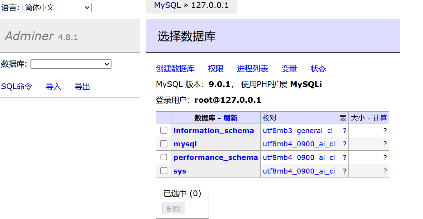Image resolution: width=423 pixels, height=219 pixels.
Task: Open the information_schema database
Action: click(214, 131)
